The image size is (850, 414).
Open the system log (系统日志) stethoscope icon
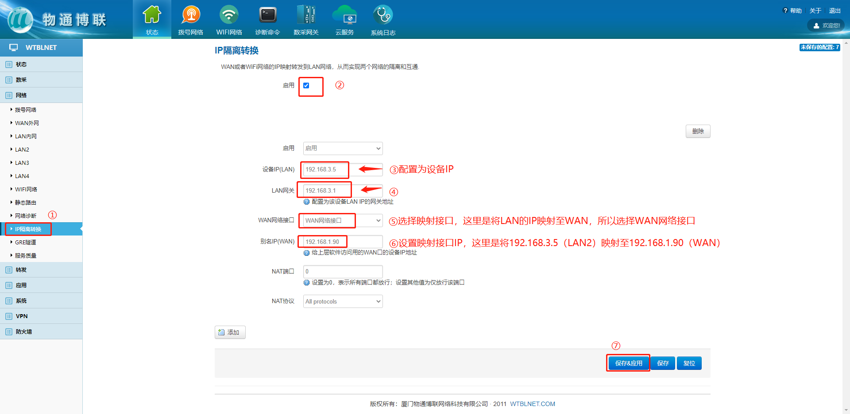(x=383, y=15)
